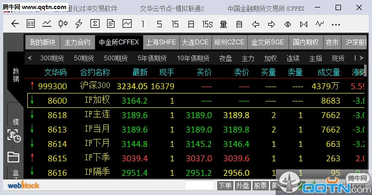
Task: Select the IF下季 contract row
Action: point(196,158)
